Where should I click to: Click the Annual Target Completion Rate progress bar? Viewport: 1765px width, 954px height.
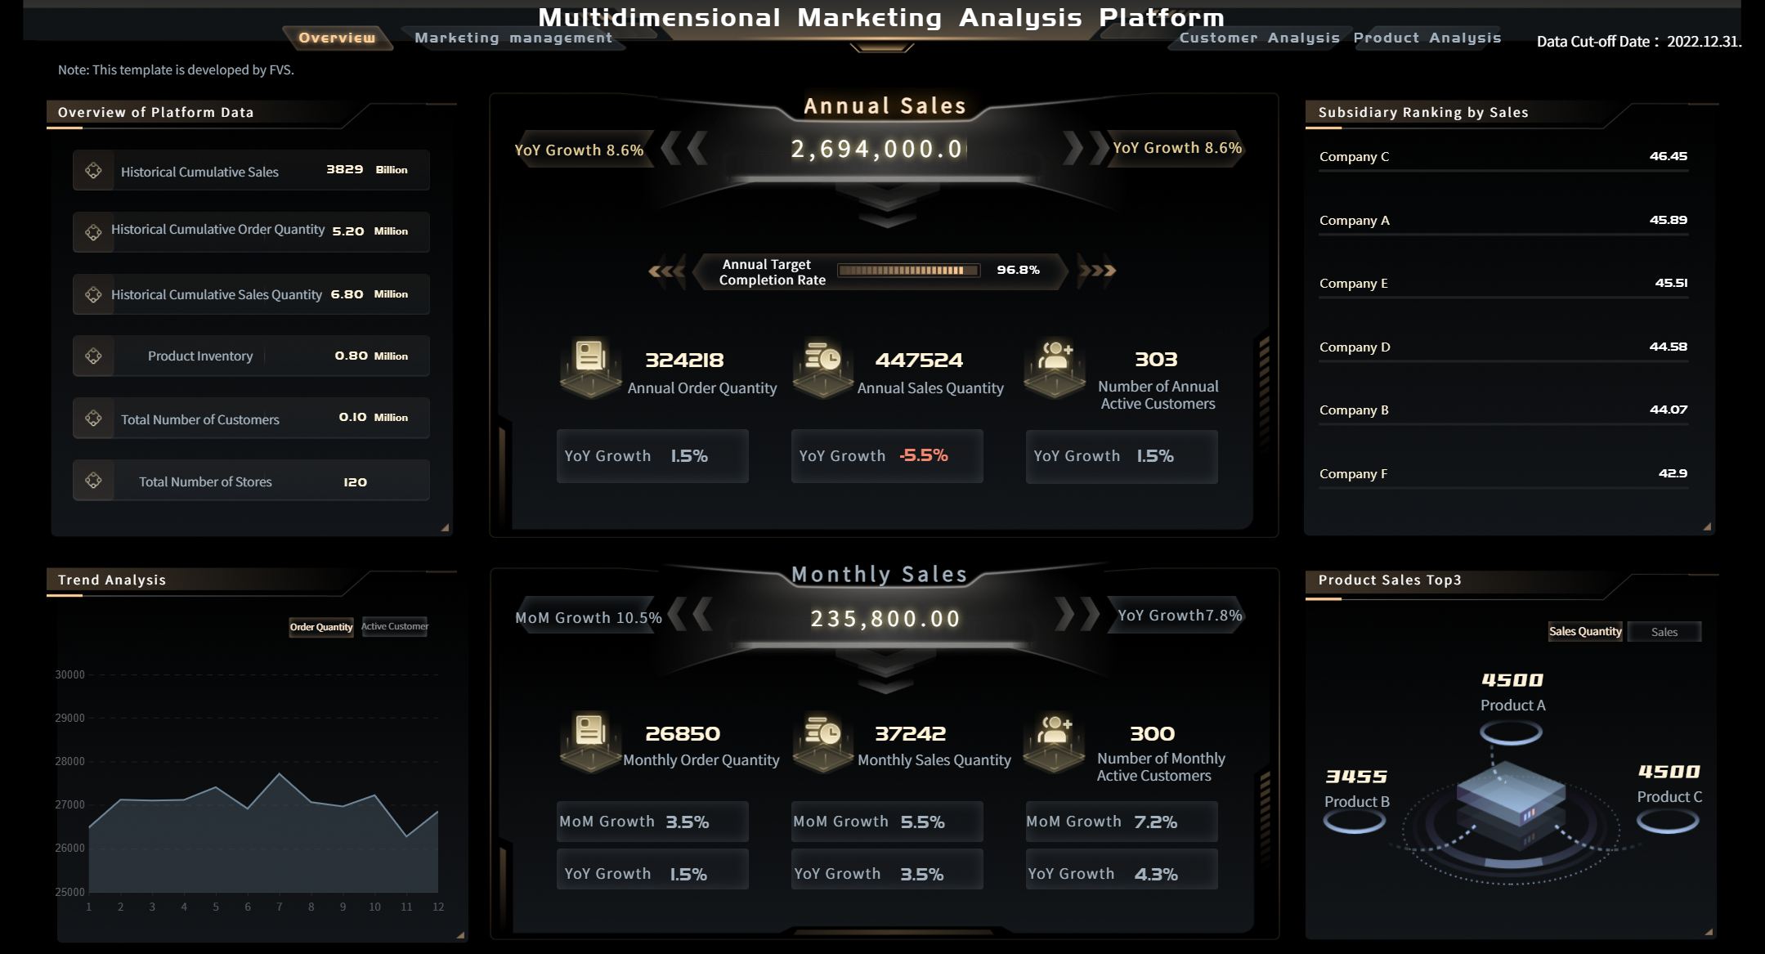908,268
